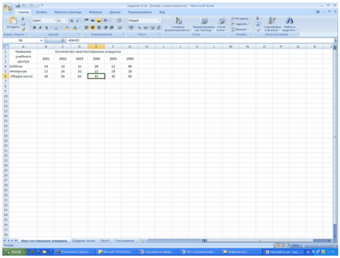Click the Paste clipboard icon
The image size is (340, 258).
pos(13,21)
